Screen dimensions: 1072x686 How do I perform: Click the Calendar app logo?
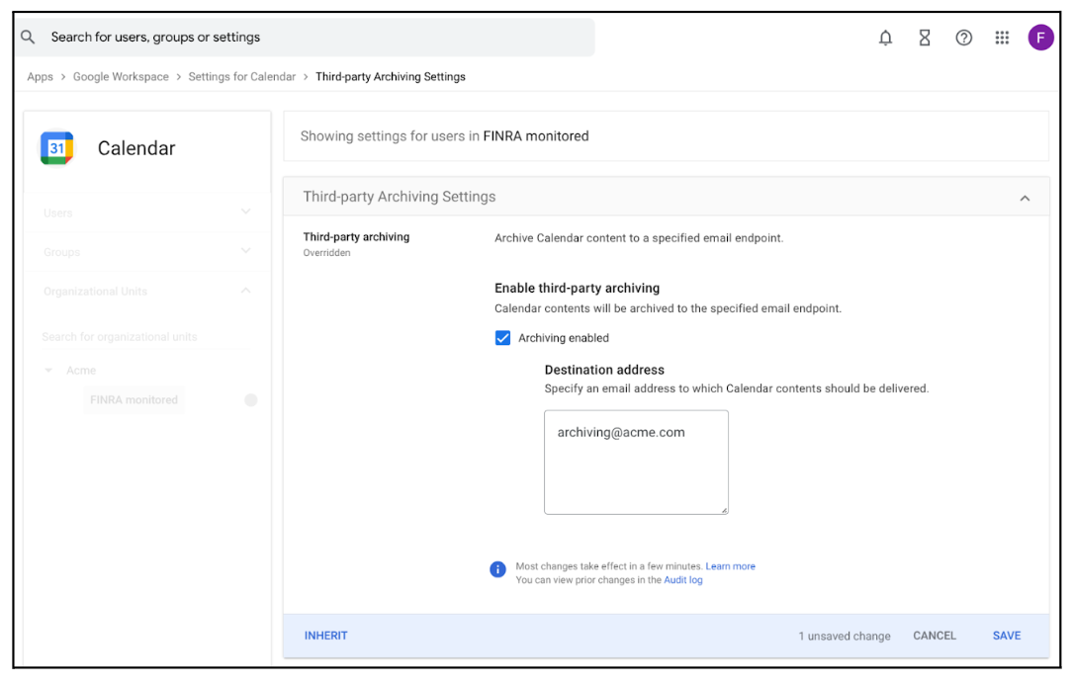pyautogui.click(x=56, y=148)
